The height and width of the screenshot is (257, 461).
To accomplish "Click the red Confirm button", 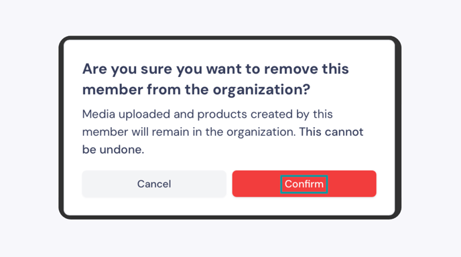I will pyautogui.click(x=304, y=183).
